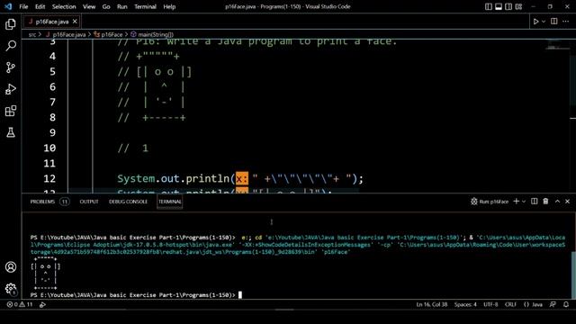Open the Selection menu

click(x=64, y=6)
